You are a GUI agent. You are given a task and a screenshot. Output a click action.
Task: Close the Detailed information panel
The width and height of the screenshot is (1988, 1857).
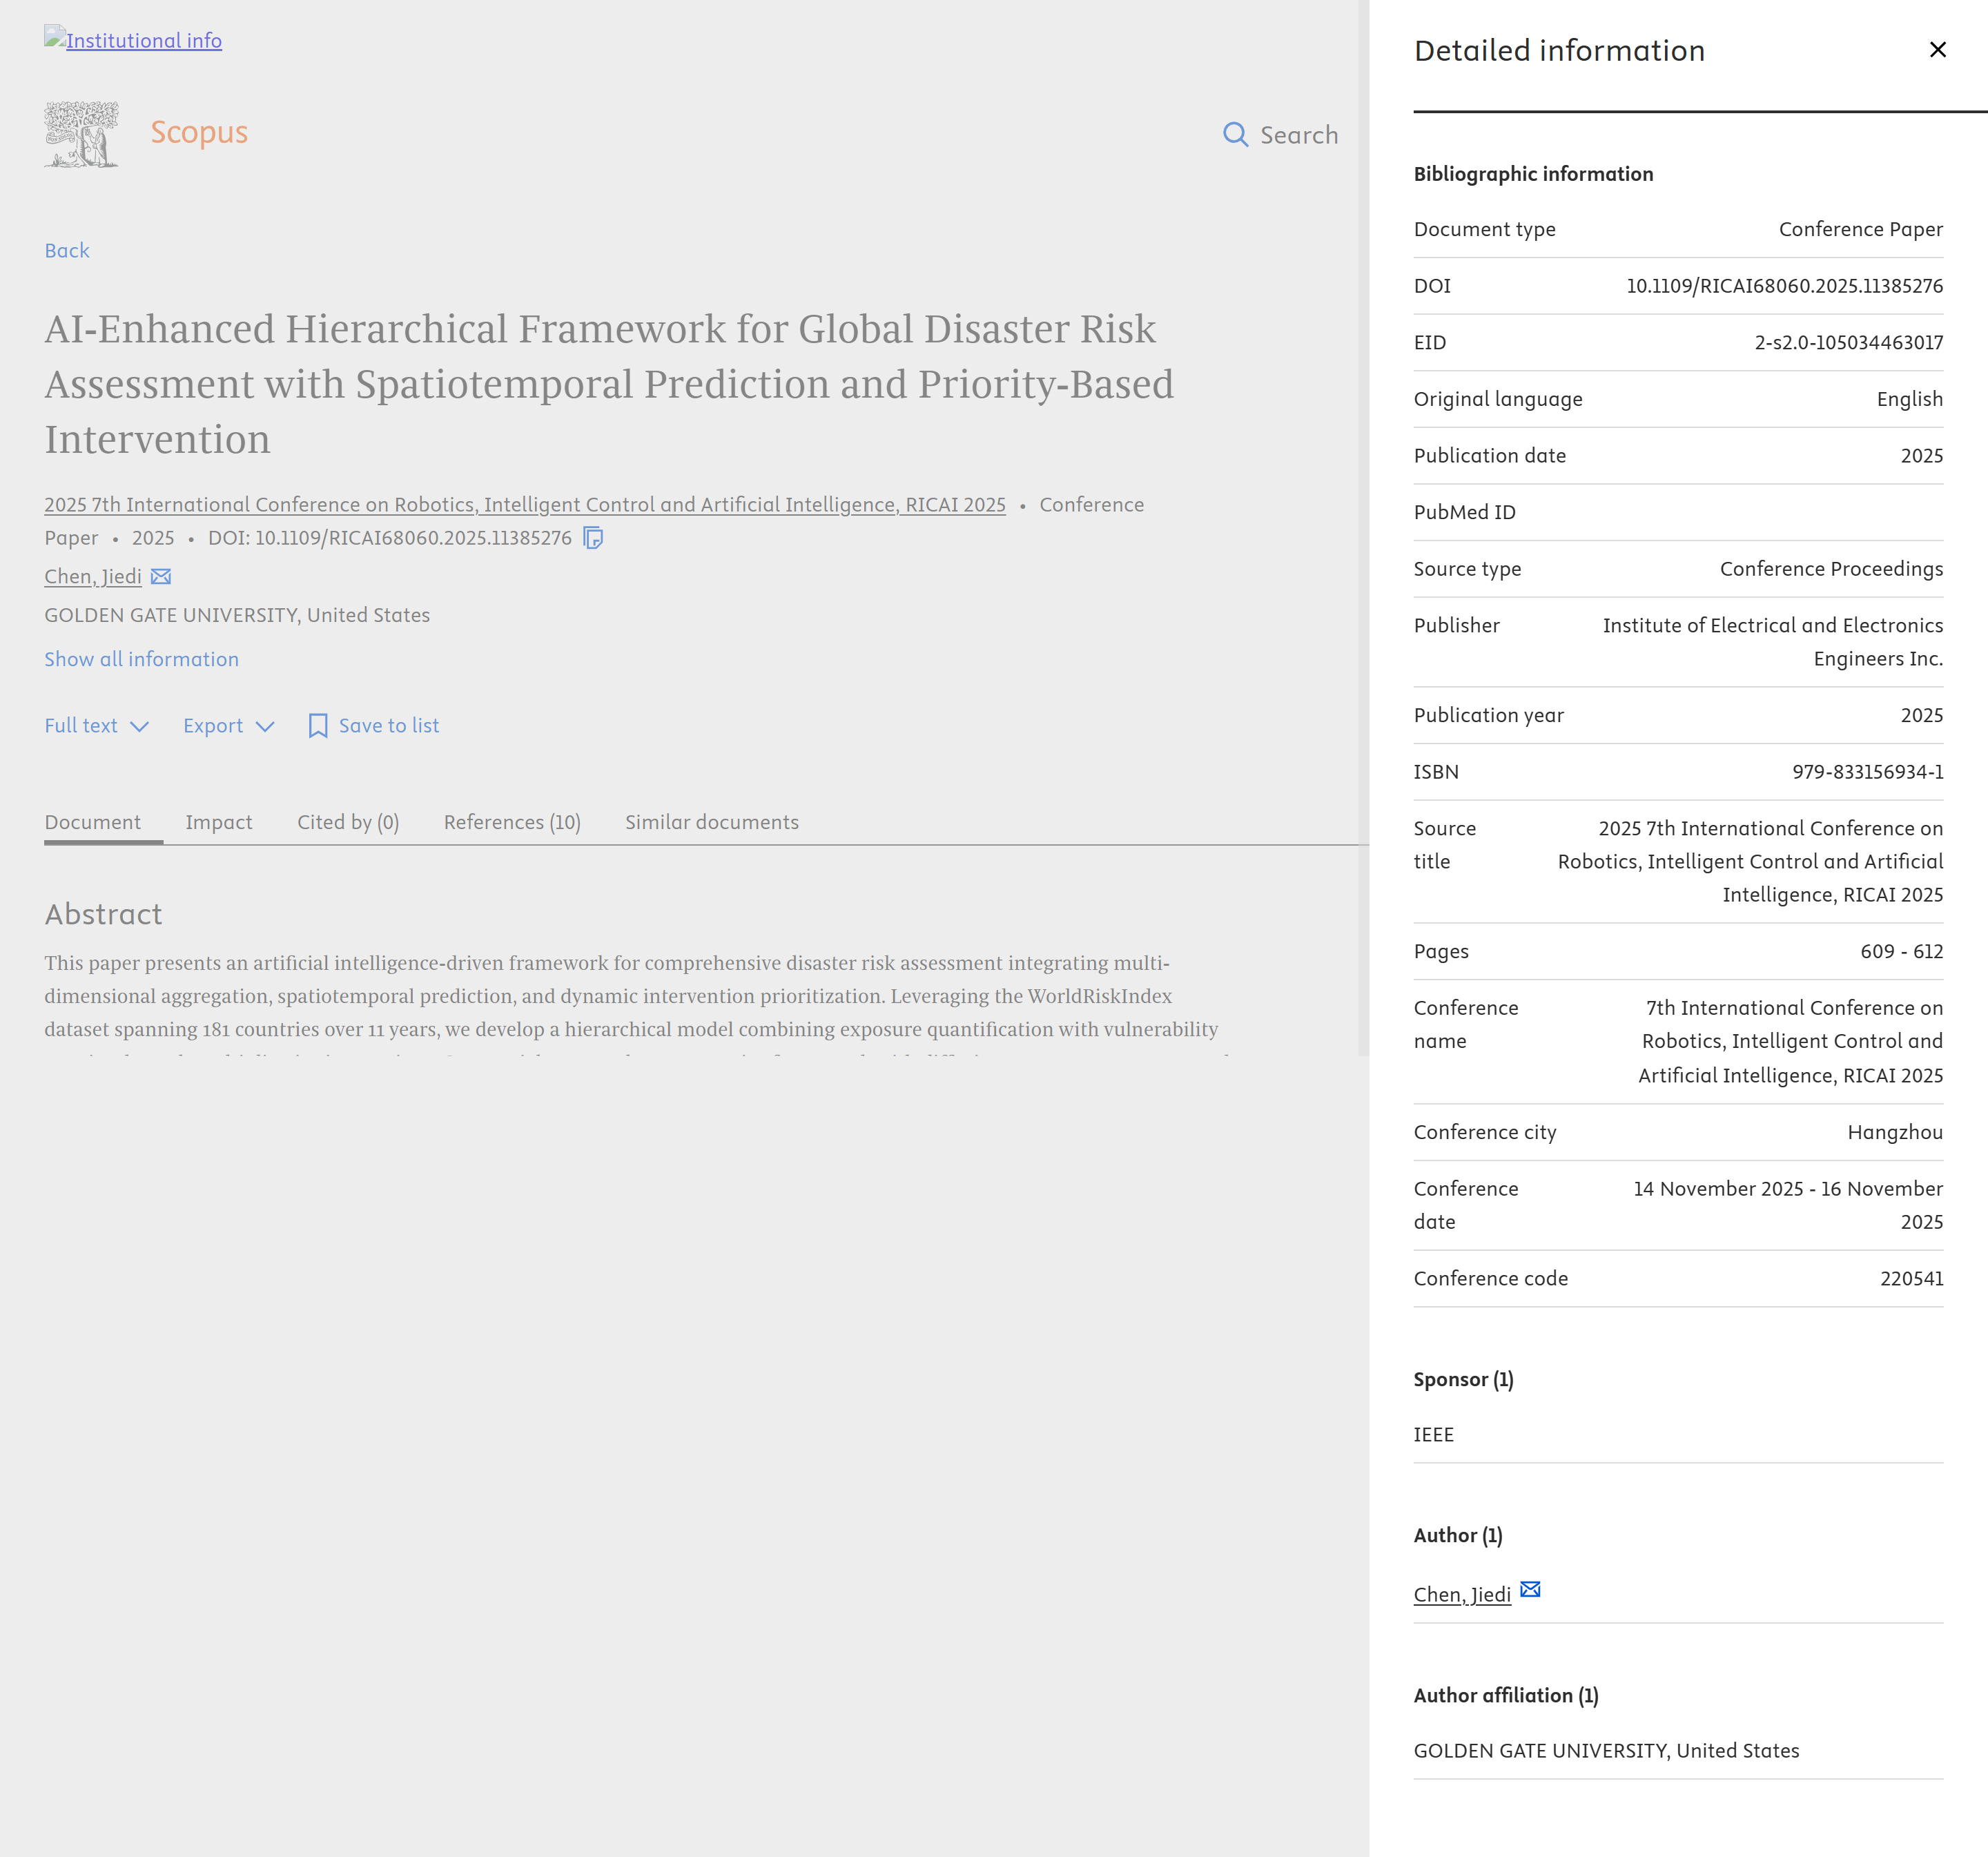(x=1937, y=50)
